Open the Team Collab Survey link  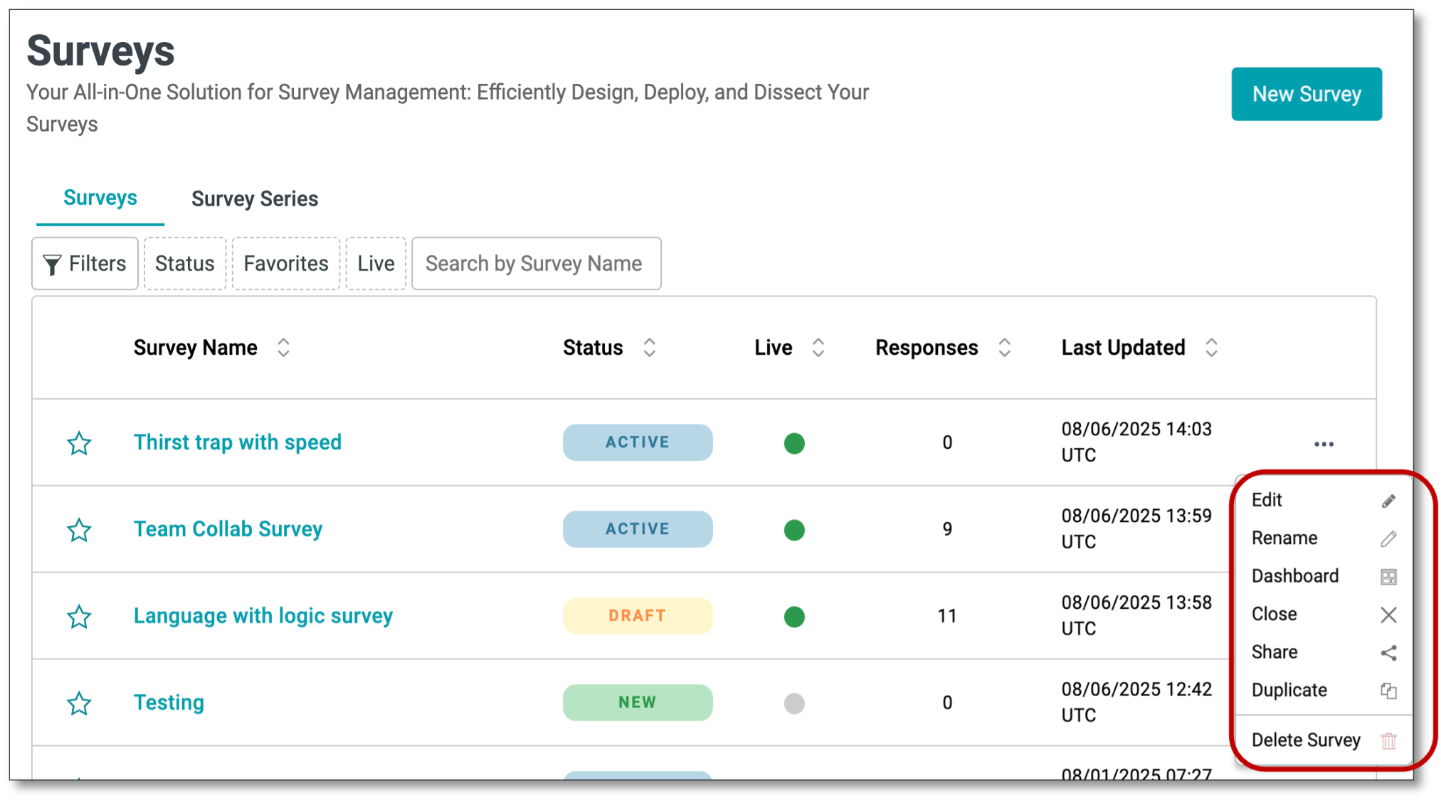228,529
